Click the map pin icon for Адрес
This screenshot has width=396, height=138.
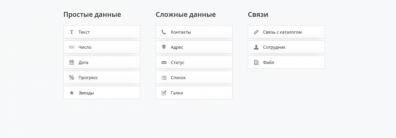[x=164, y=47]
